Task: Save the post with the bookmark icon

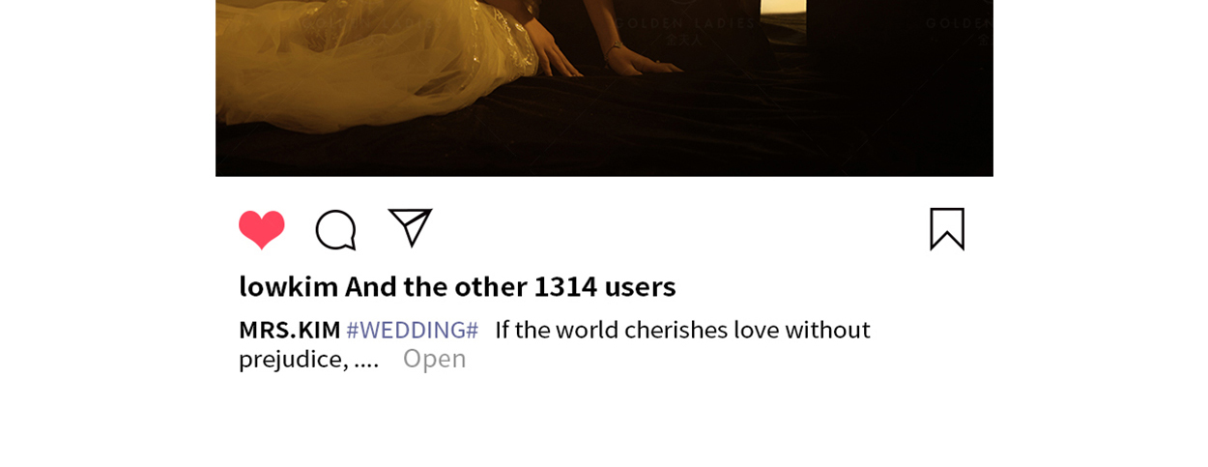Action: 947,229
